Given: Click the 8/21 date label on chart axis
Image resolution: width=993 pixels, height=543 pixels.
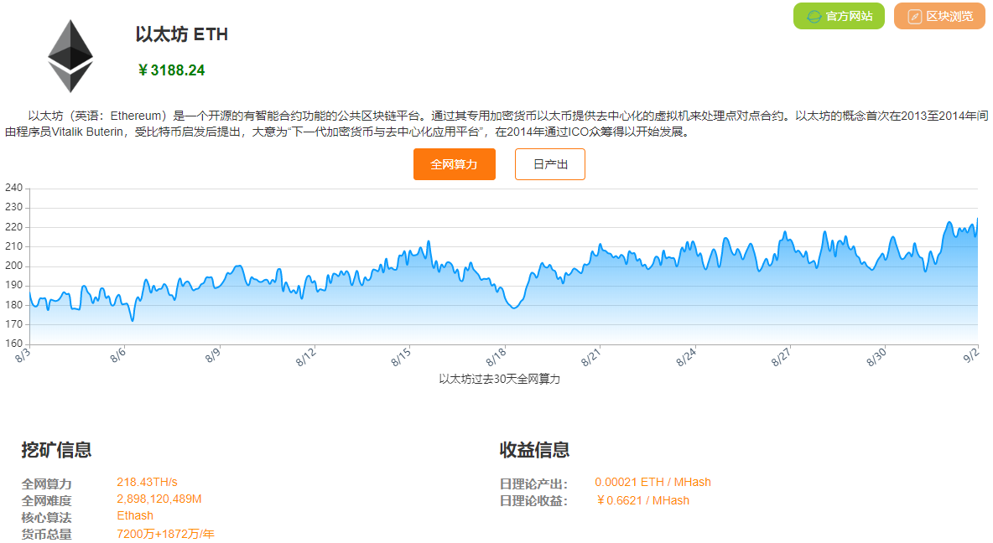Looking at the screenshot, I should pos(591,357).
